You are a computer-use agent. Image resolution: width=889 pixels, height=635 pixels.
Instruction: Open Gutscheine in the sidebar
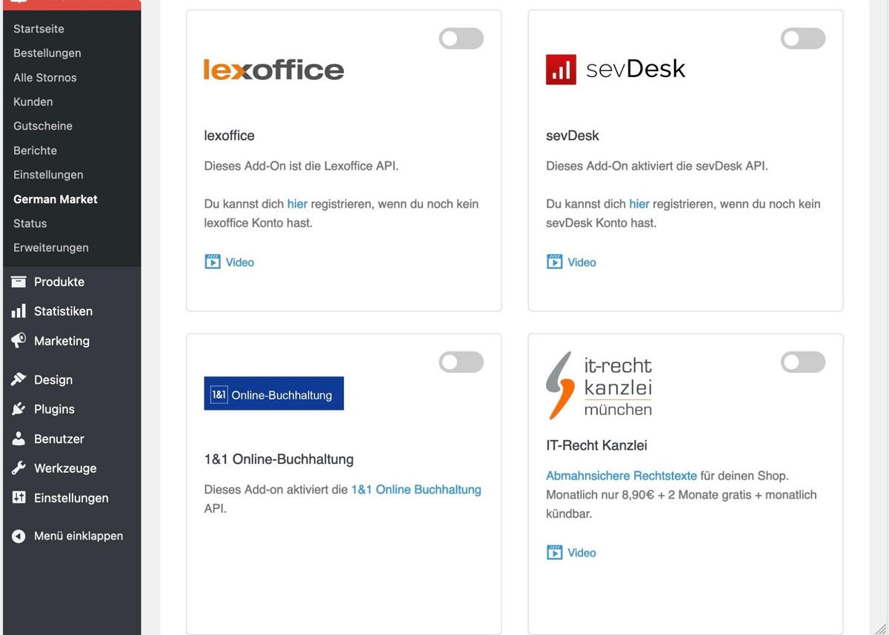43,126
